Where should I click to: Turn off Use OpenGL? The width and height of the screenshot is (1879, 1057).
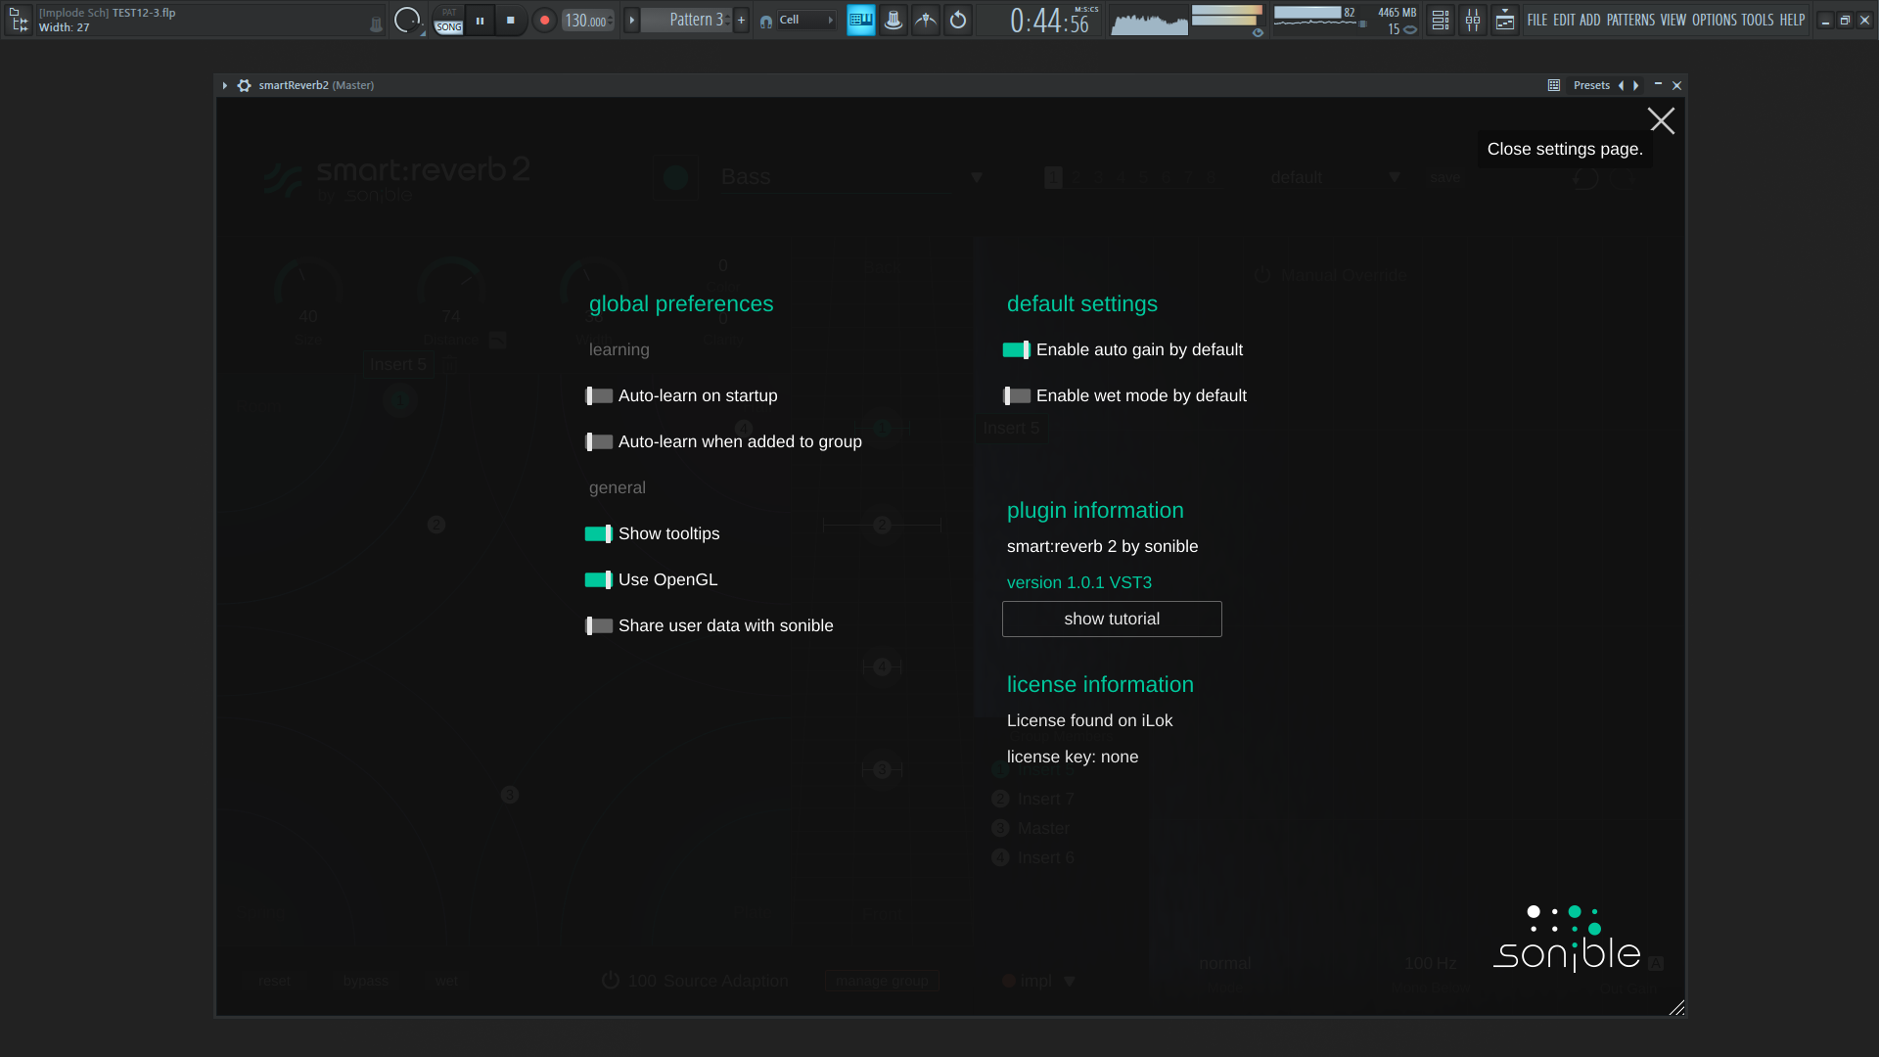599,579
